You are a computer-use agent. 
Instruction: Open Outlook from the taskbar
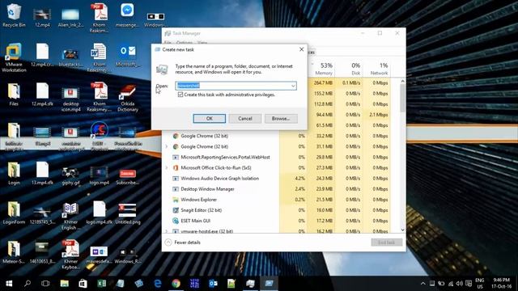click(213, 284)
